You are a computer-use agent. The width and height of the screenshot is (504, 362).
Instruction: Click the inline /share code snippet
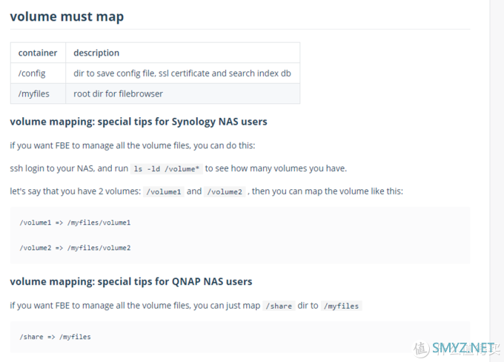(279, 306)
